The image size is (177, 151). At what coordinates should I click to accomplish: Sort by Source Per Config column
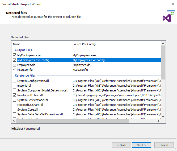point(116,44)
